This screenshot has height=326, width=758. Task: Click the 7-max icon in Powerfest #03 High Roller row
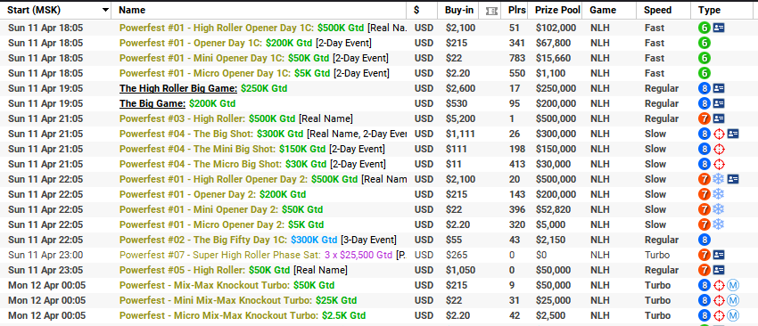[704, 118]
